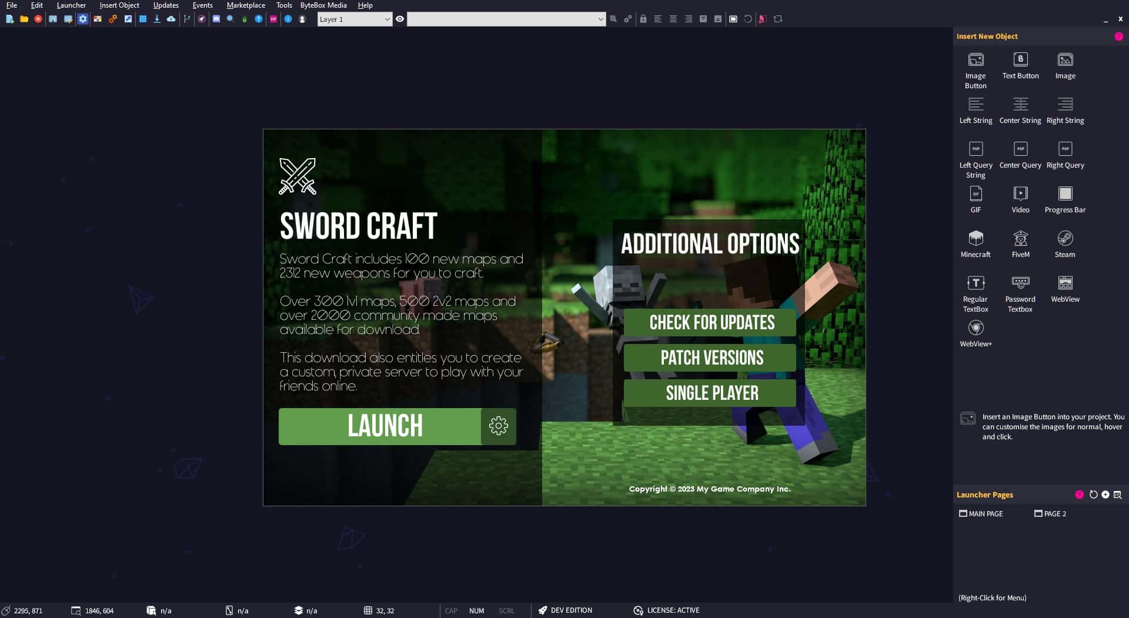Insert a Minecraft object from the panel

click(x=976, y=239)
